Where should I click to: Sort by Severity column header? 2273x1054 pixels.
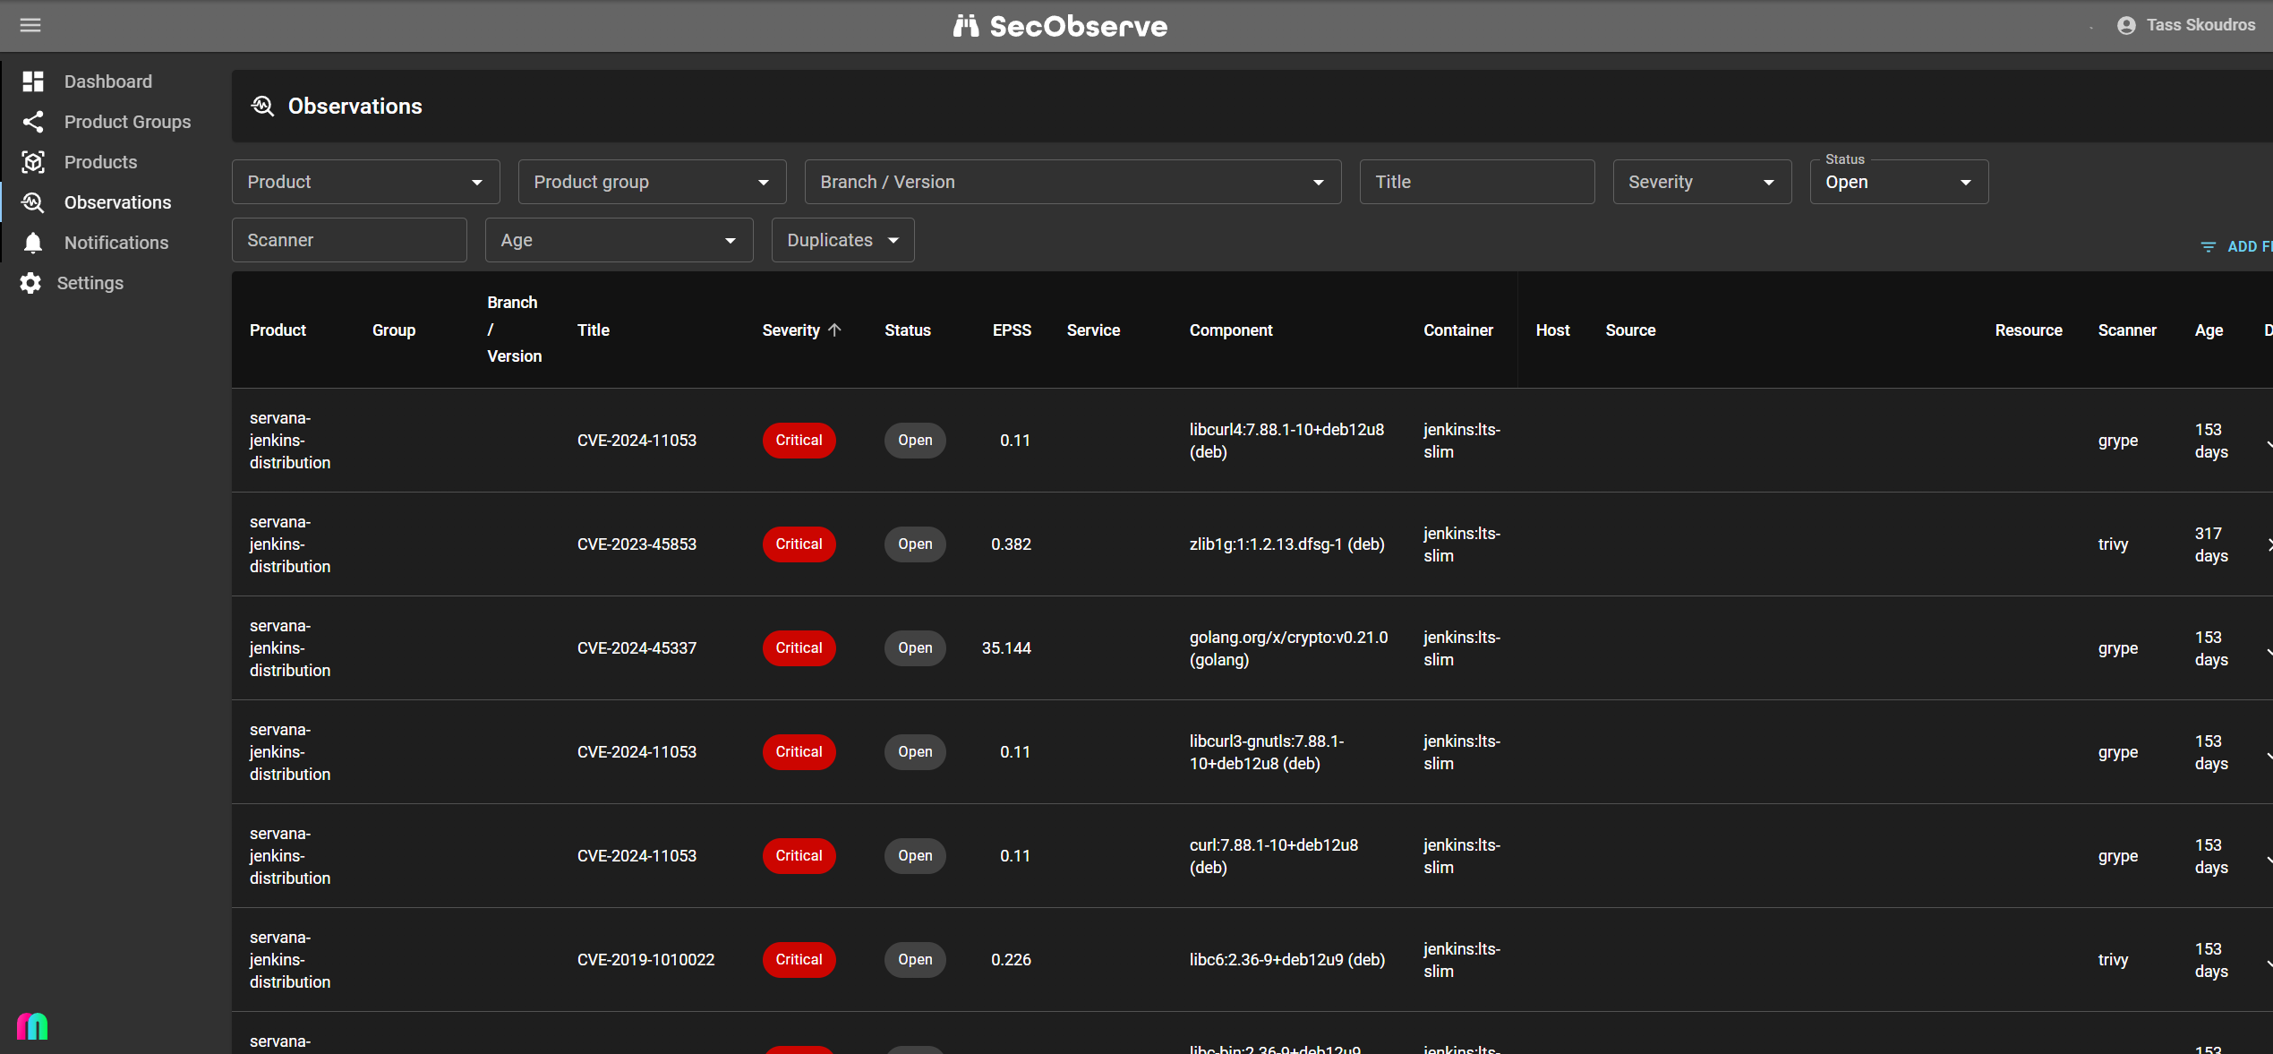point(801,330)
